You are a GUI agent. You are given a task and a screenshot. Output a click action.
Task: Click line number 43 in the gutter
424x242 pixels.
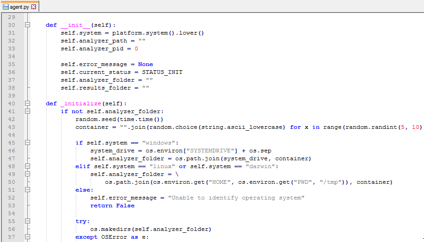pos(12,127)
